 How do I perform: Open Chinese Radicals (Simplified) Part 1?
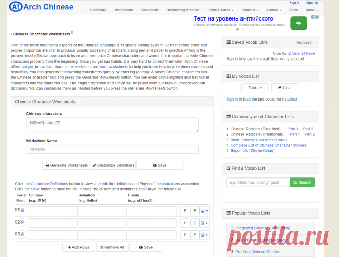(x=293, y=129)
